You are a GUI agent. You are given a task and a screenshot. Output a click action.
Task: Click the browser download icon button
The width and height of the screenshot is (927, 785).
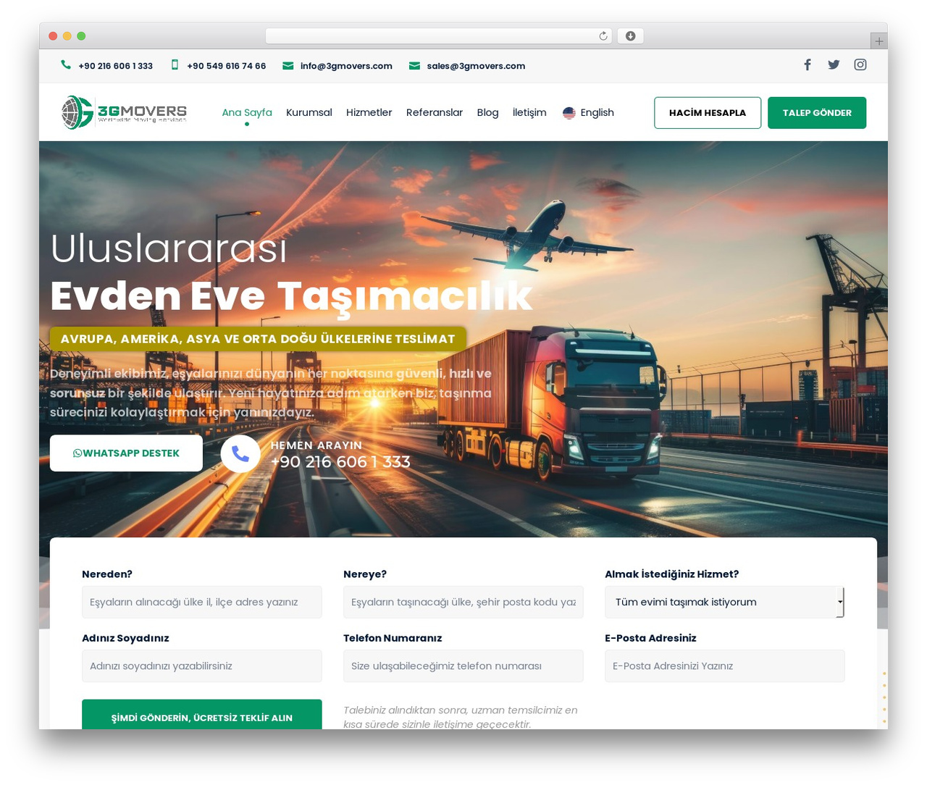pyautogui.click(x=631, y=36)
